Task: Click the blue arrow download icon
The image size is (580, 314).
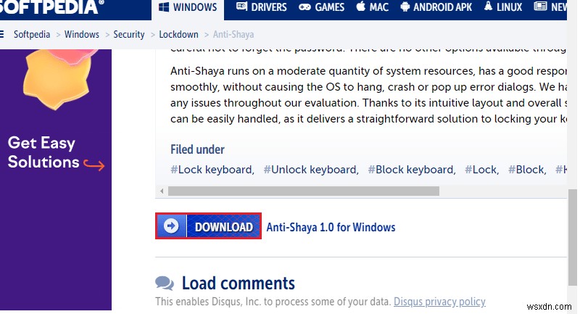Action: (171, 226)
